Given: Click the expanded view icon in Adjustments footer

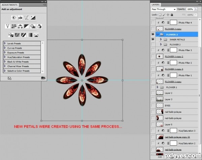Looking at the screenshot, I should coord(9,78).
